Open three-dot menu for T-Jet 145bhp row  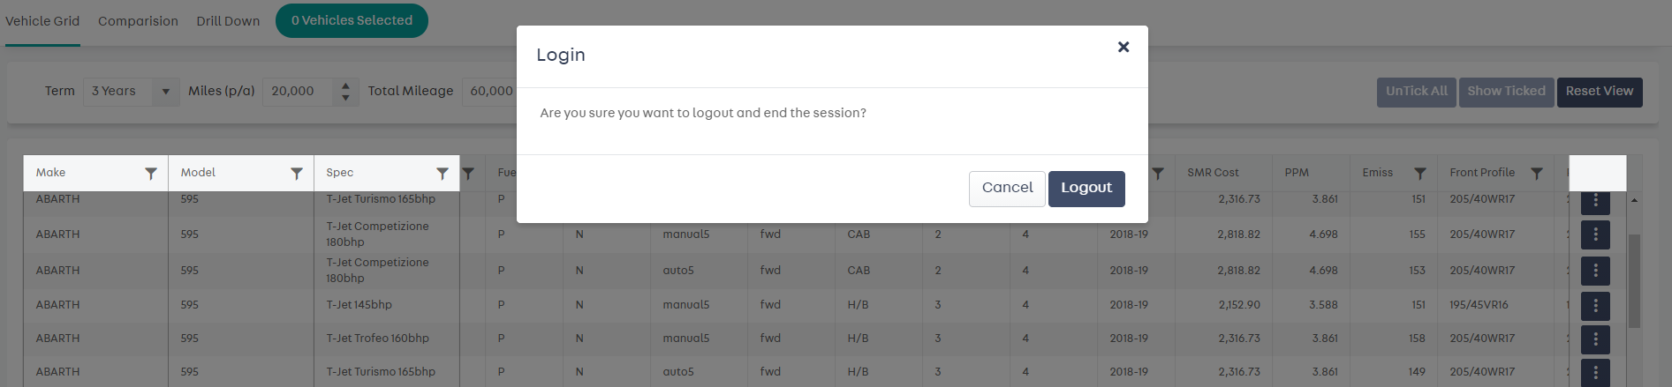point(1595,306)
